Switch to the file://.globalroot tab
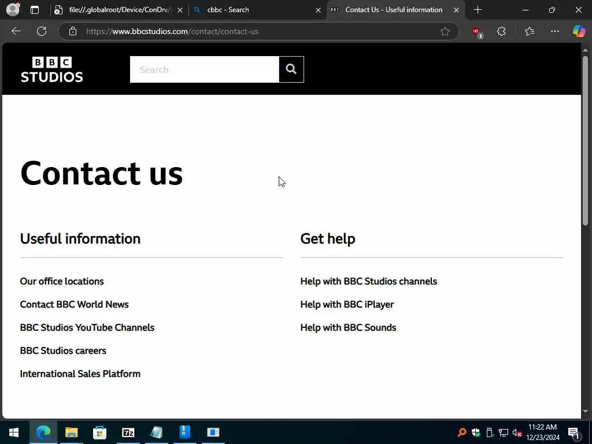This screenshot has width=592, height=444. (119, 10)
